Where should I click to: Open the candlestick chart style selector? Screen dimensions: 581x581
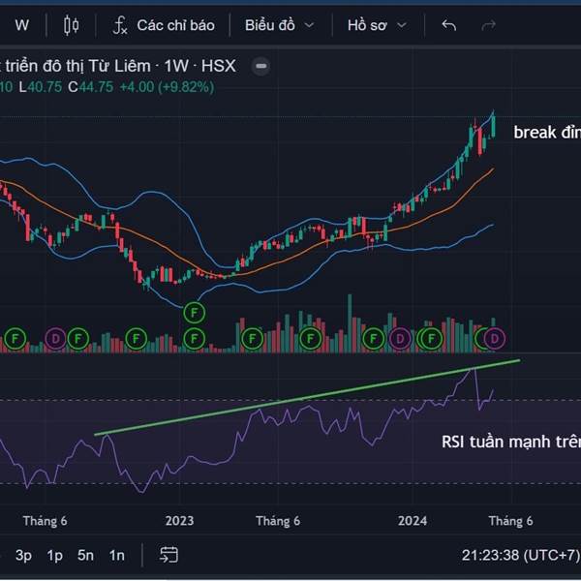(x=71, y=25)
